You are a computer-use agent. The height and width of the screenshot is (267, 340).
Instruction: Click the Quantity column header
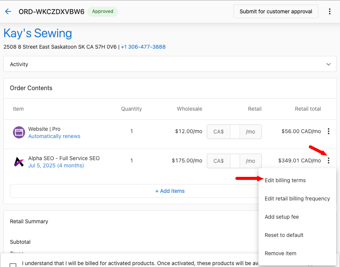[x=132, y=109]
